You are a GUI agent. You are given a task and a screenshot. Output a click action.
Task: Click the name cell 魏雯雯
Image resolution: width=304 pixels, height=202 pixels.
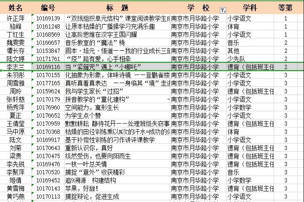[15, 43]
